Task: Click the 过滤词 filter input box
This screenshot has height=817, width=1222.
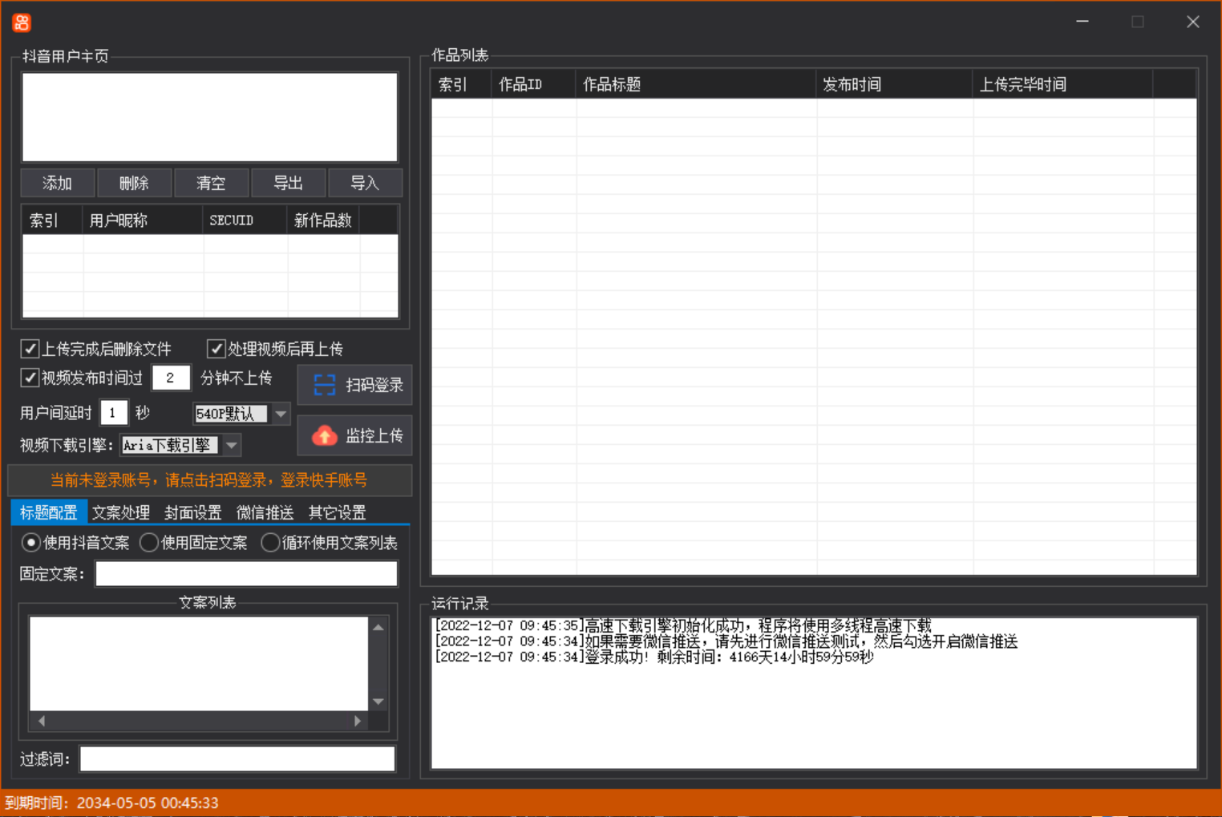Action: pyautogui.click(x=237, y=758)
